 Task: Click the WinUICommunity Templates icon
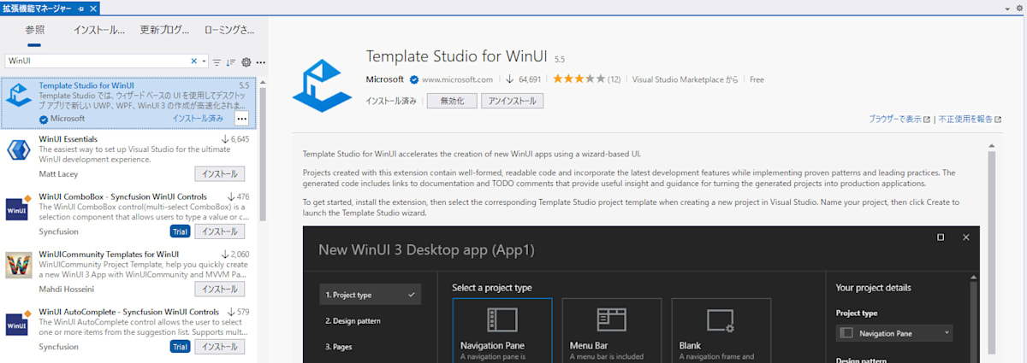pyautogui.click(x=19, y=266)
